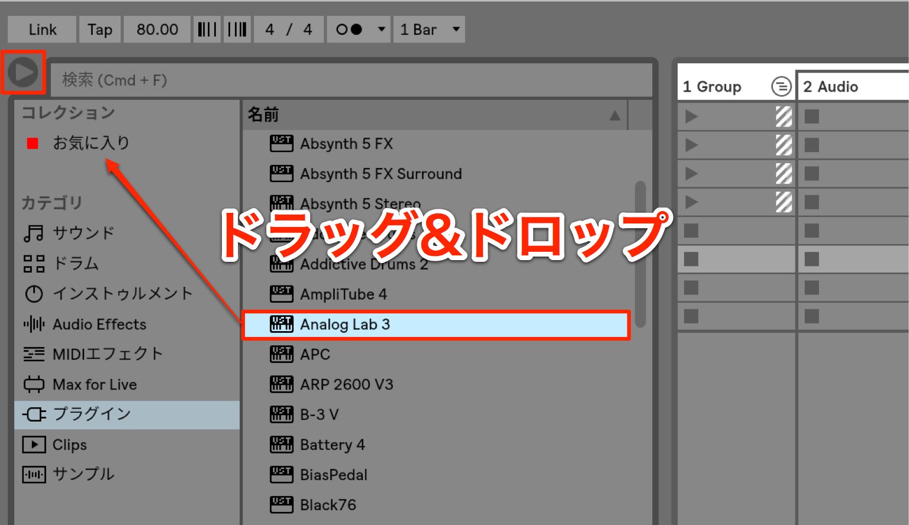The height and width of the screenshot is (525, 909).
Task: Toggle the metronome button
Action: pyautogui.click(x=349, y=30)
